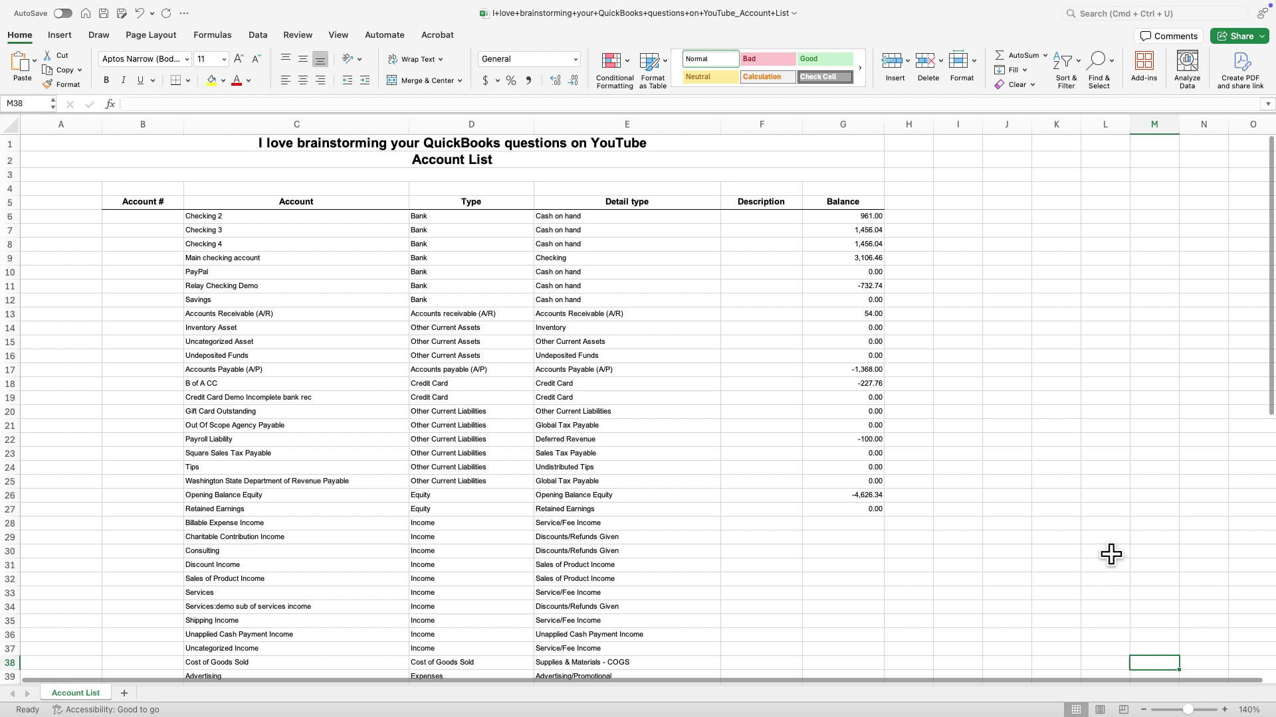Click the Redo arrow icon
The width and height of the screenshot is (1276, 717).
pyautogui.click(x=166, y=13)
